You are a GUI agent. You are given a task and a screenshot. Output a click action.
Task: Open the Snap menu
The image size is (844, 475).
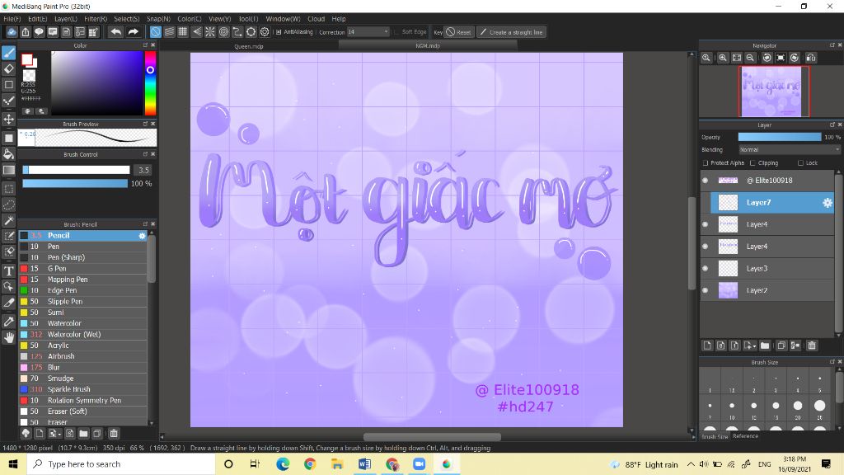(158, 19)
